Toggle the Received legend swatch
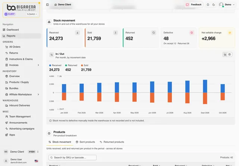239x166 pixels. [x=50, y=65]
